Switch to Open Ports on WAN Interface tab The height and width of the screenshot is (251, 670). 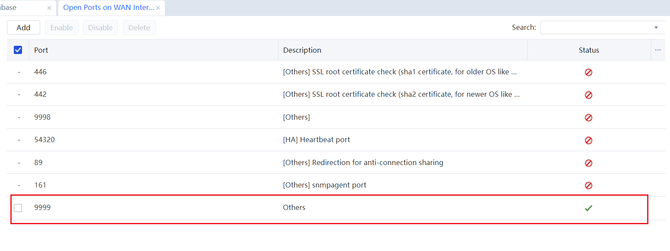[108, 8]
